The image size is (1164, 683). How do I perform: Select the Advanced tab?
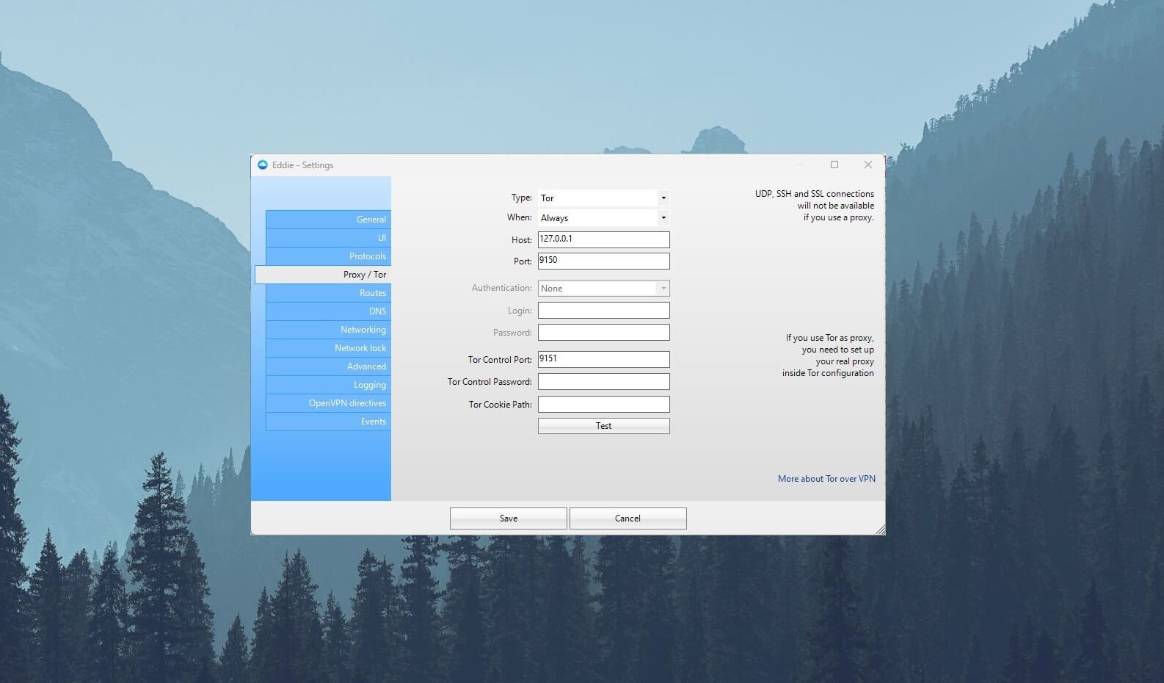(328, 366)
